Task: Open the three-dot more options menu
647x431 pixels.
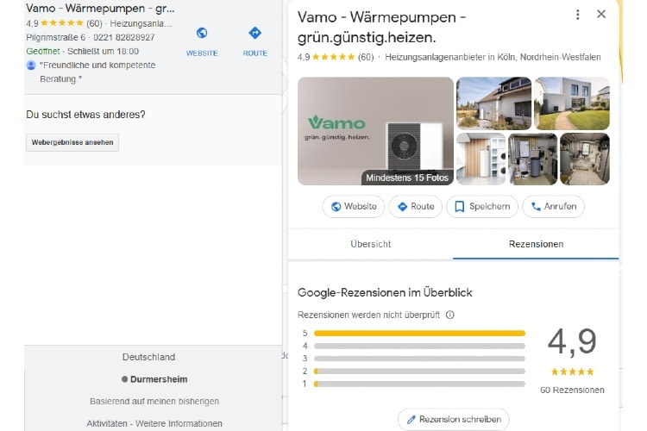Action: pos(578,15)
